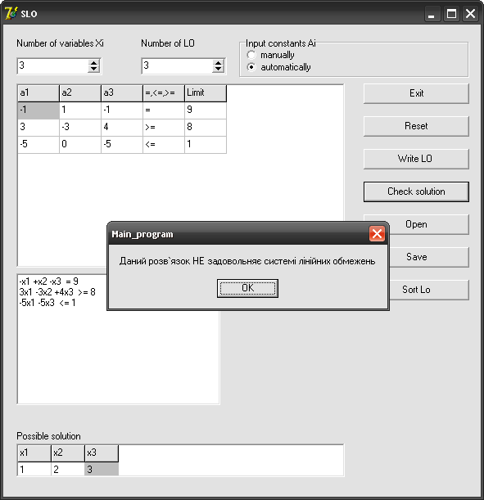This screenshot has height=500, width=484.
Task: Select the = sign cell in first row
Action: click(164, 110)
